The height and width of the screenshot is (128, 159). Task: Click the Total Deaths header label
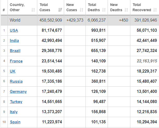pyautogui.click(x=94, y=7)
